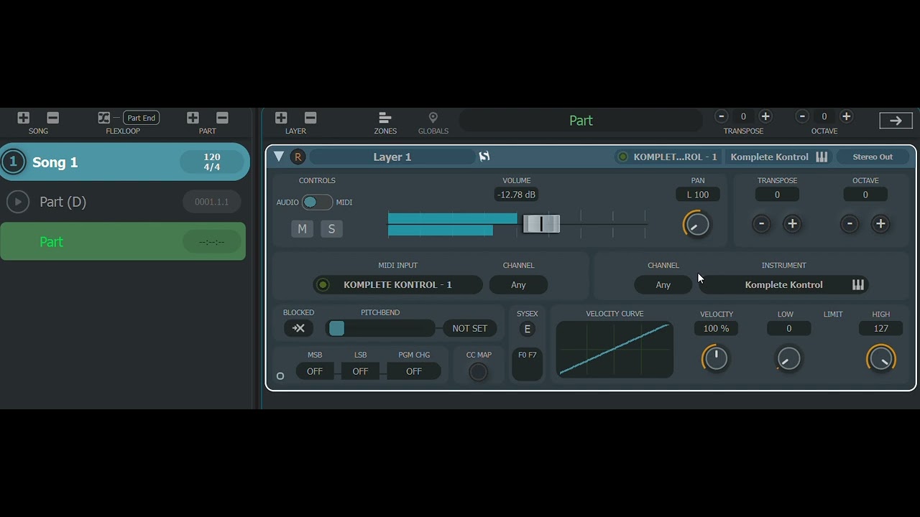The width and height of the screenshot is (920, 517).
Task: Open instrument Channel Any dropdown
Action: point(663,285)
